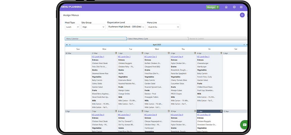Click 'Edamame Blend' on 1 Apr

pos(125,80)
